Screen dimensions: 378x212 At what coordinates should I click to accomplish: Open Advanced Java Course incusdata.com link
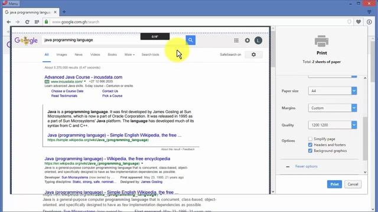[x=83, y=77]
